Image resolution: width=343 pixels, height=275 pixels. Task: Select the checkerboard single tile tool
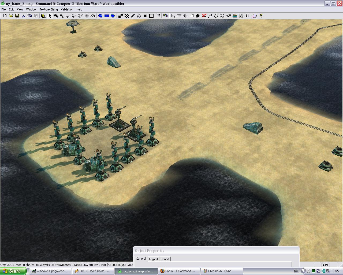pos(127,16)
